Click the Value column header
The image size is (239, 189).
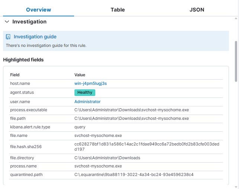80,75
